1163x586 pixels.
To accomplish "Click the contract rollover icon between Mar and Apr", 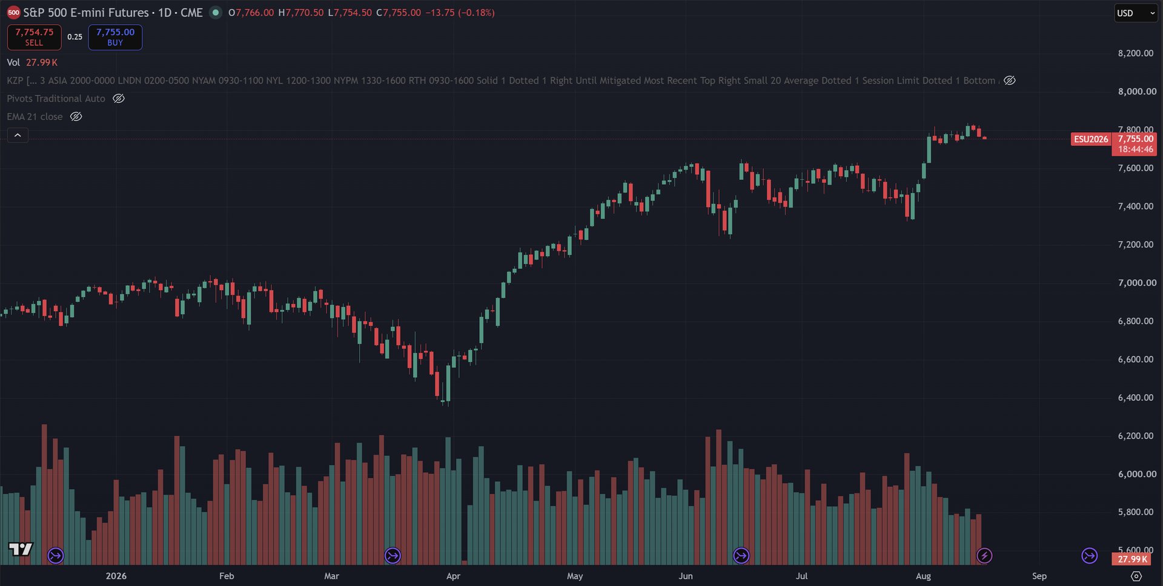I will [393, 555].
